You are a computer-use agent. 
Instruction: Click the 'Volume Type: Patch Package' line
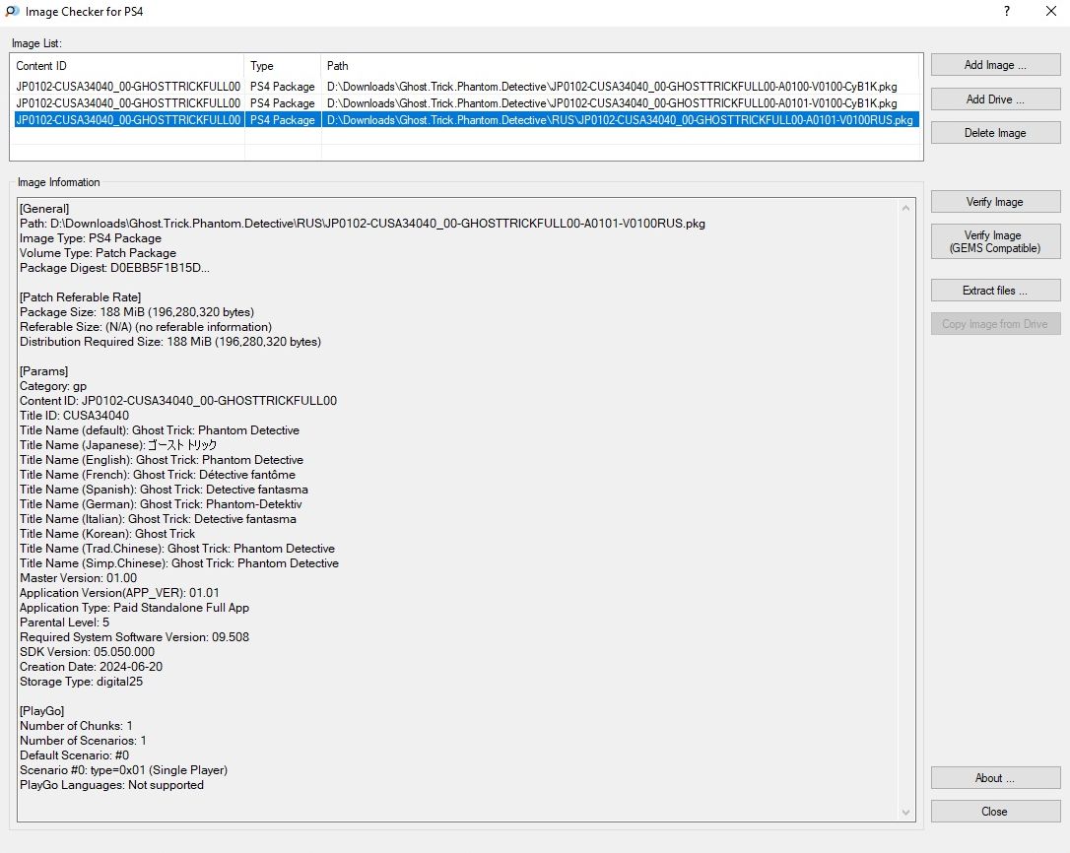pos(99,253)
